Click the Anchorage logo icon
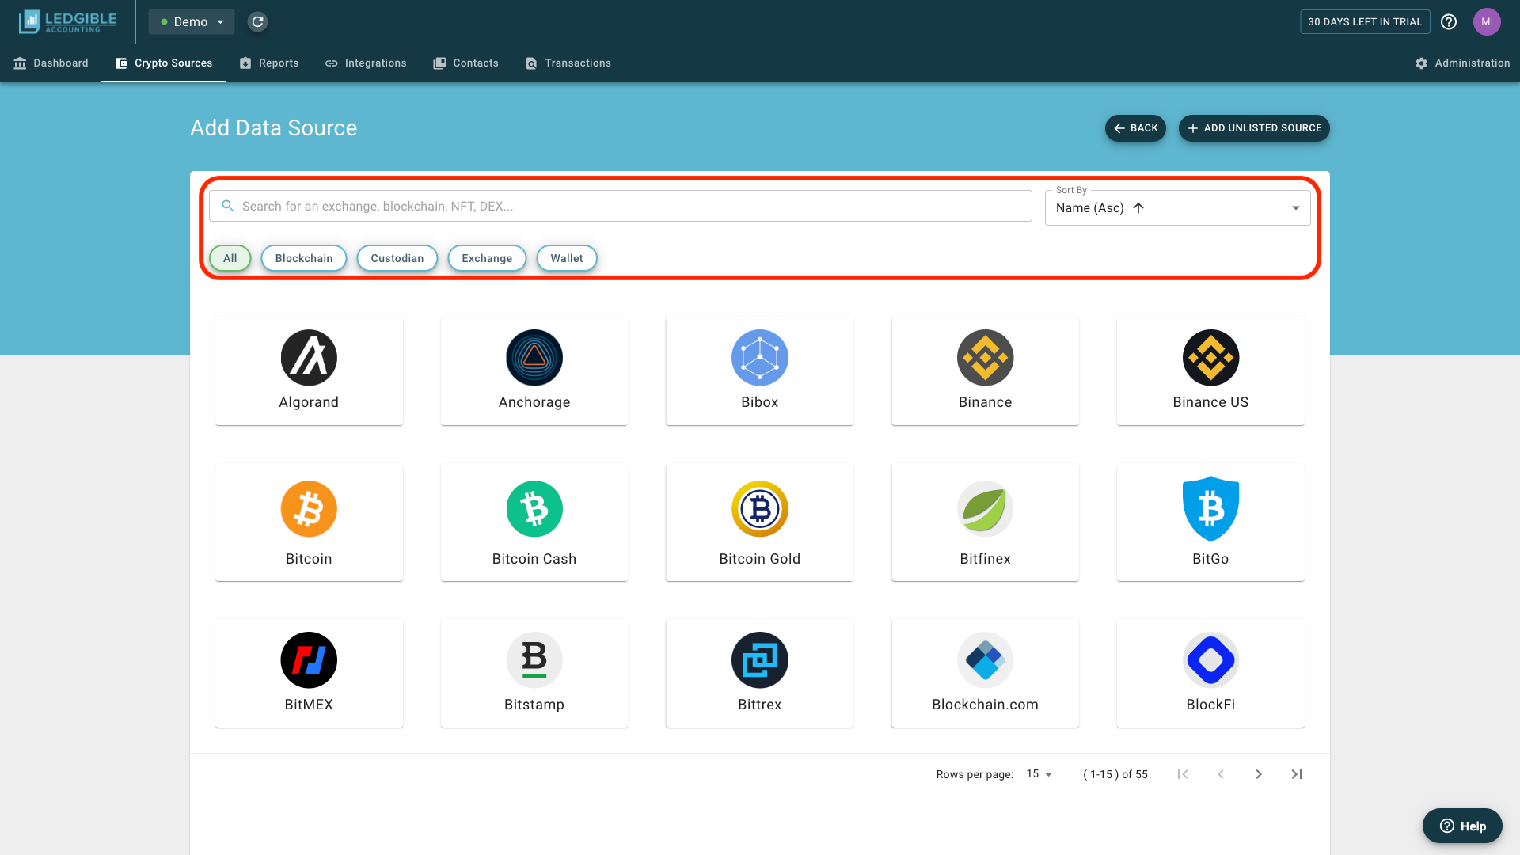Image resolution: width=1520 pixels, height=855 pixels. (x=534, y=358)
